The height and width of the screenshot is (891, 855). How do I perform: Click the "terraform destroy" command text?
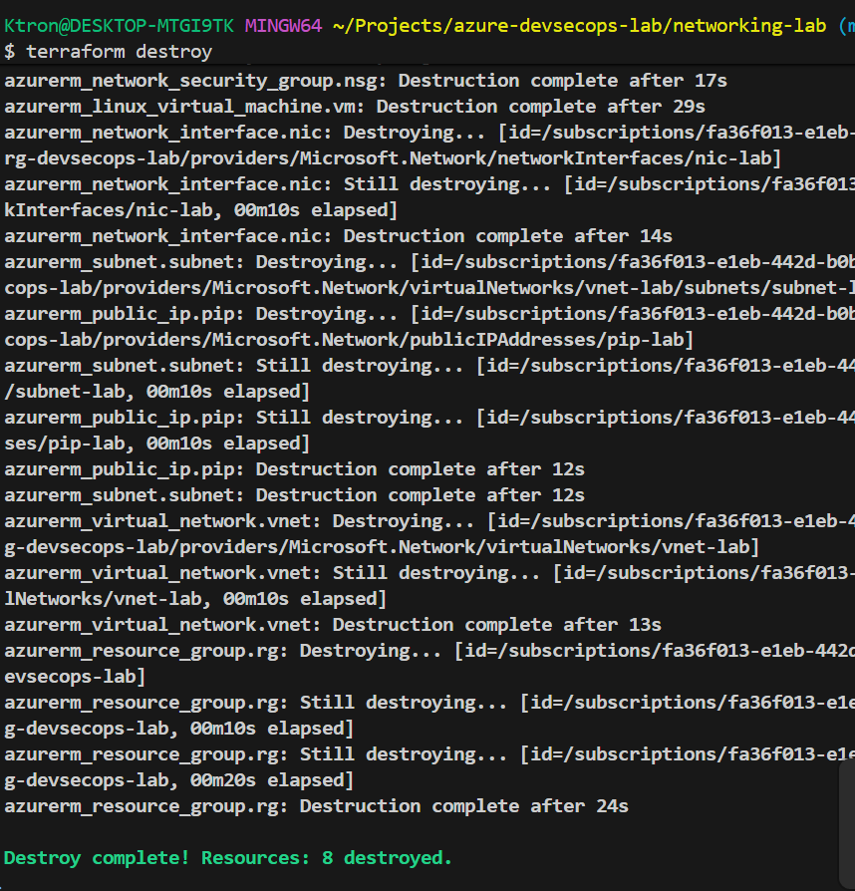pos(119,51)
